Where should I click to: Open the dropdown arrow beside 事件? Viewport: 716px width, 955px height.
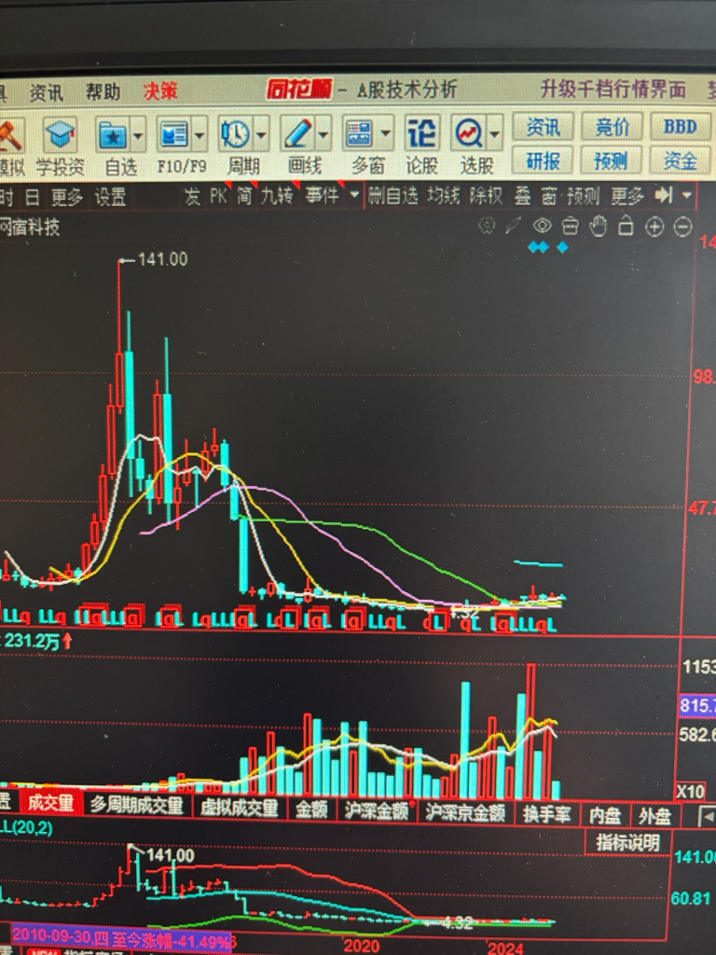click(353, 196)
